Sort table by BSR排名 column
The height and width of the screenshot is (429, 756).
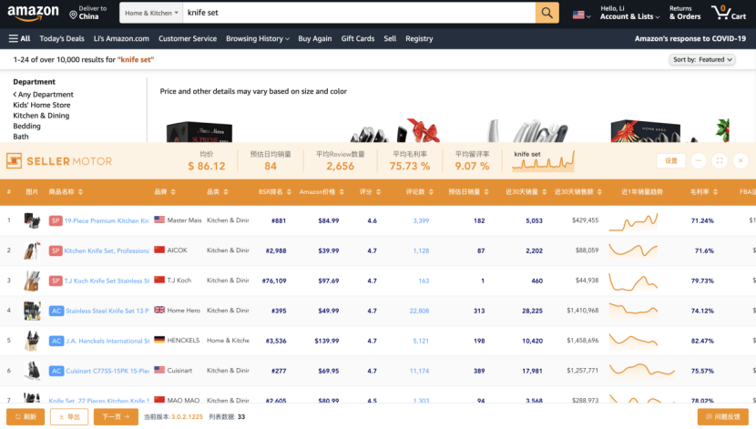273,192
